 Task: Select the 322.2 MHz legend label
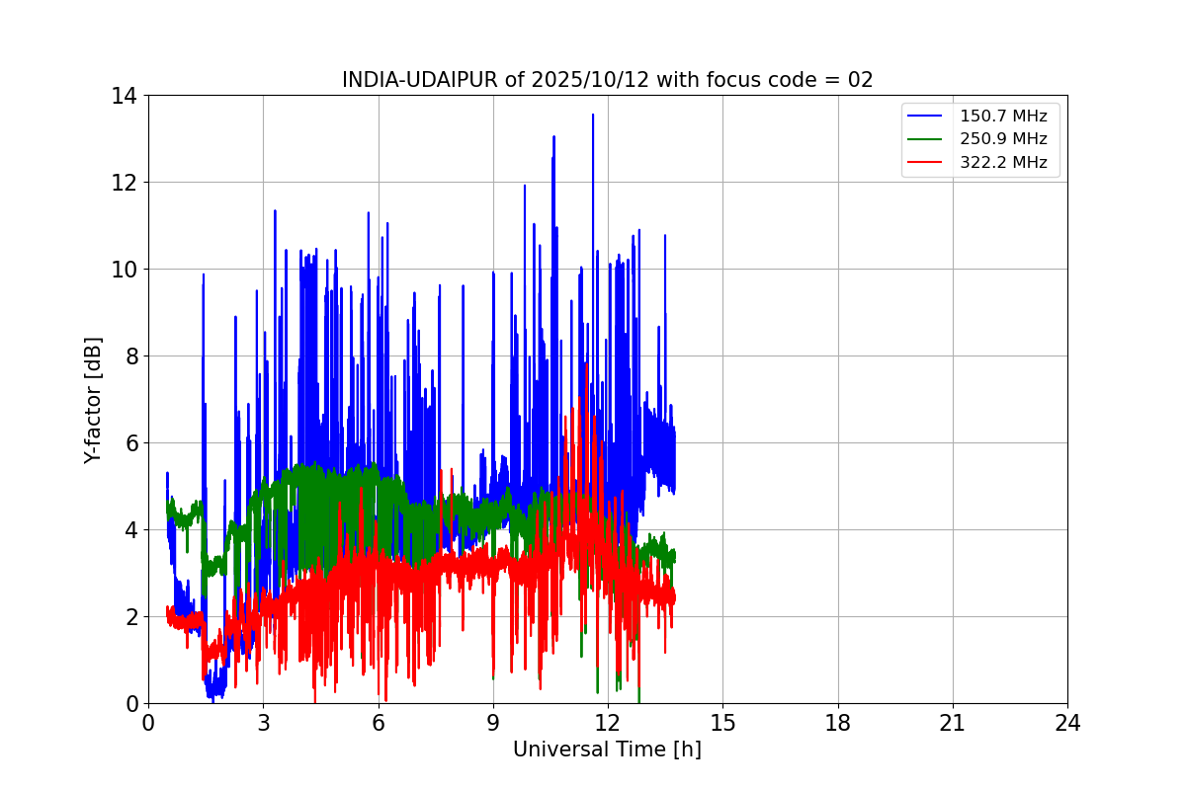tap(1003, 163)
